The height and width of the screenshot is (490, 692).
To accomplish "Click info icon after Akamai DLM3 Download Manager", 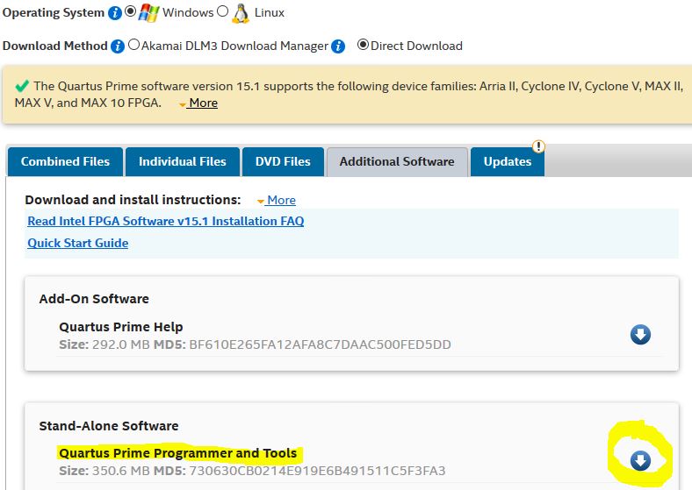I will [x=338, y=46].
